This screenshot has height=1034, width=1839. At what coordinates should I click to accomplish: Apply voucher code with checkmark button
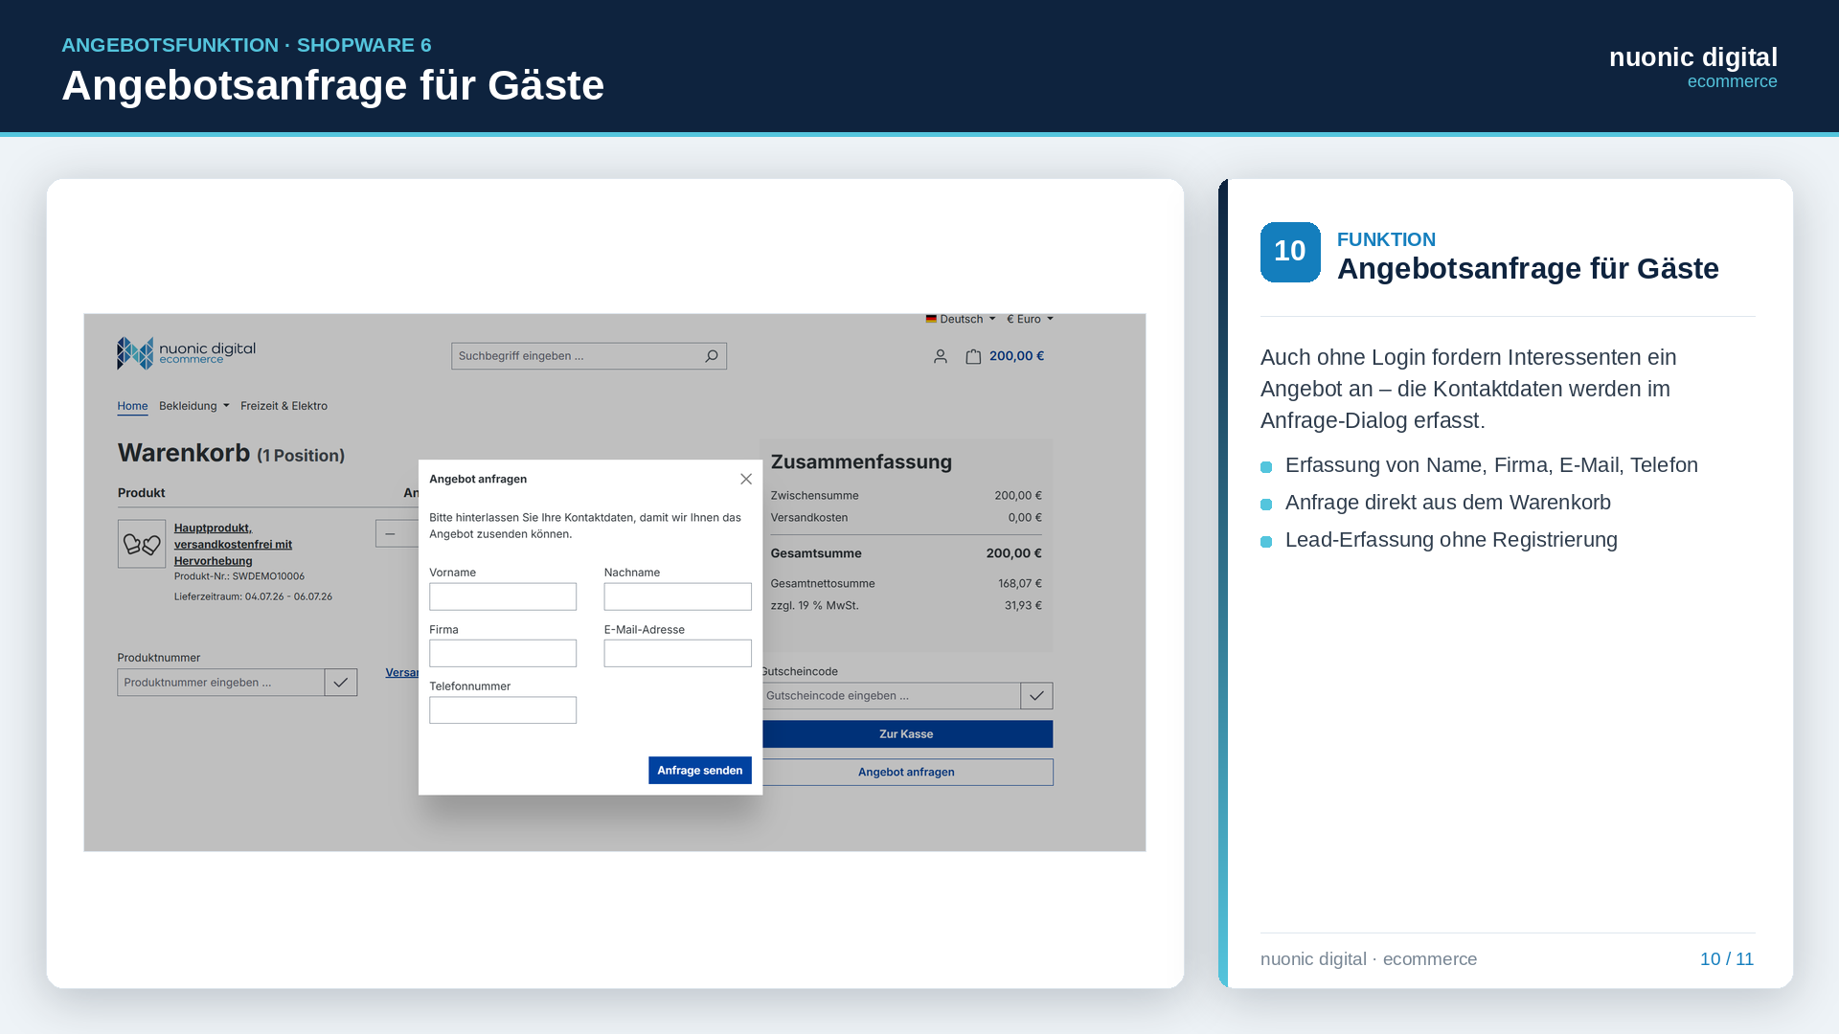pyautogui.click(x=1036, y=696)
